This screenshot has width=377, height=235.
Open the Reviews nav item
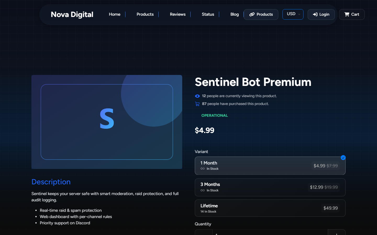[178, 14]
